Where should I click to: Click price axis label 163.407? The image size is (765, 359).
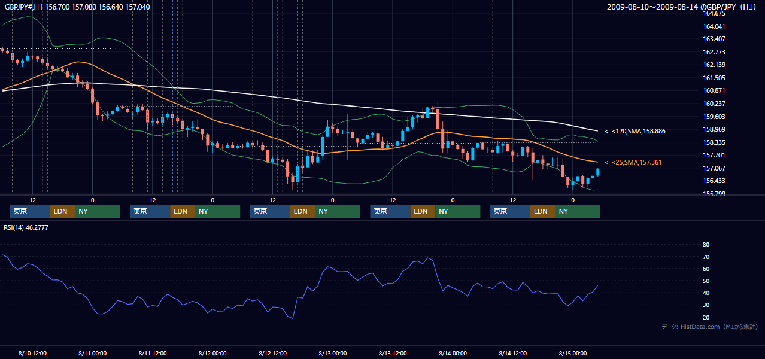[714, 39]
